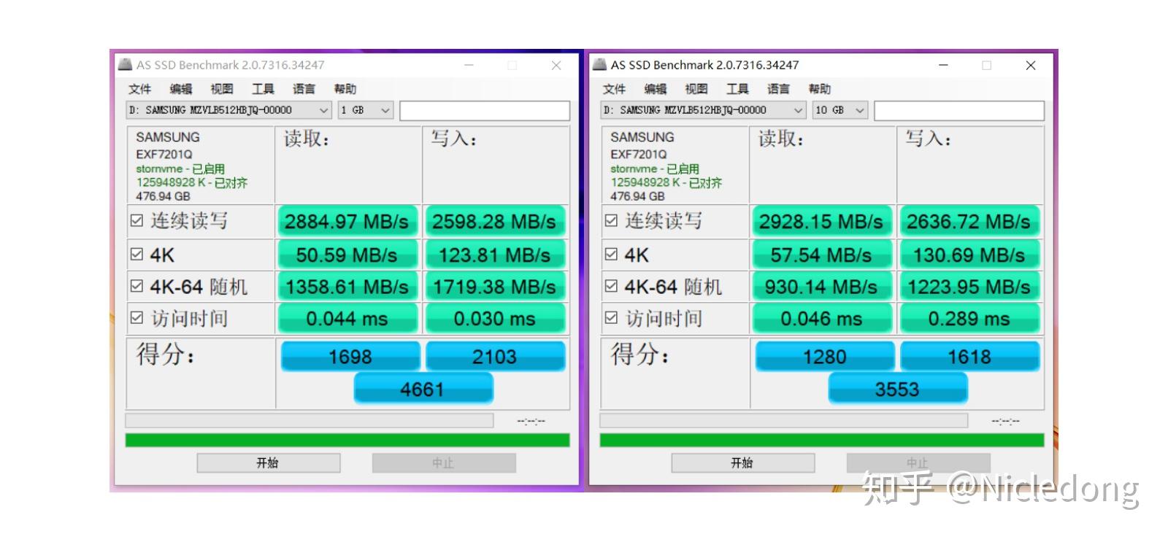This screenshot has height=542, width=1168.
Task: Open 帮助 menu in left window
Action: (x=345, y=89)
